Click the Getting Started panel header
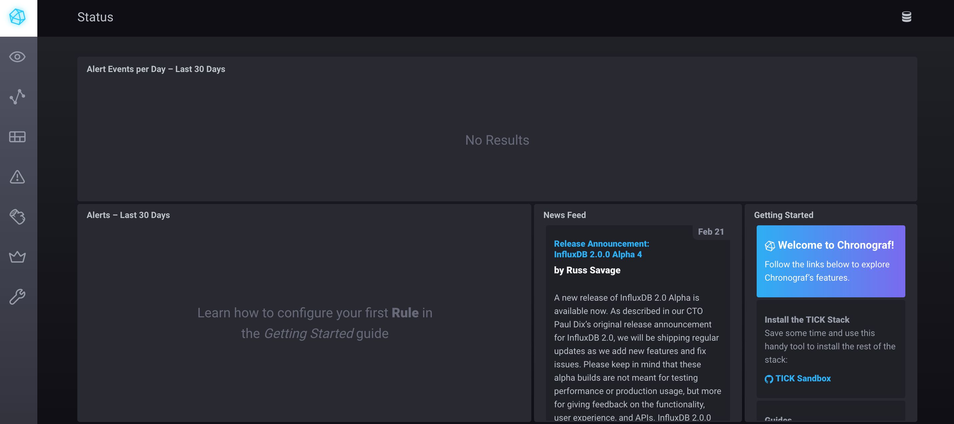This screenshot has height=424, width=954. coord(783,215)
